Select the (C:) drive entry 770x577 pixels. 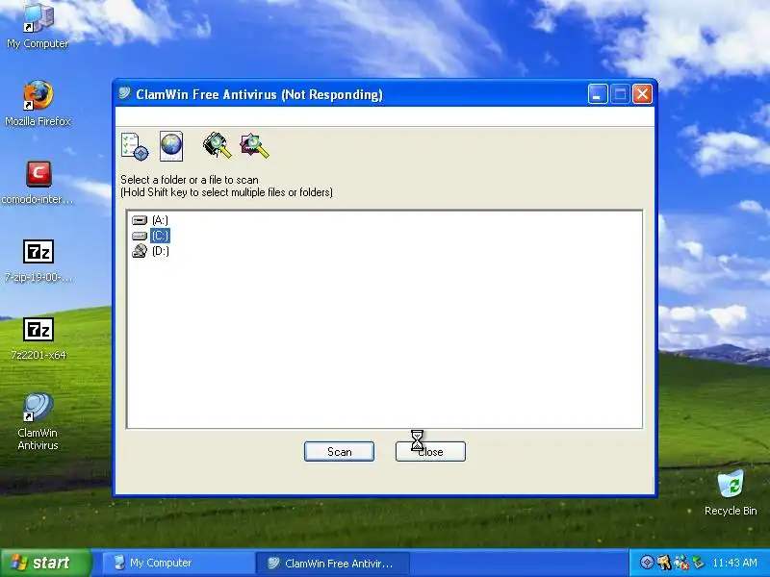160,236
